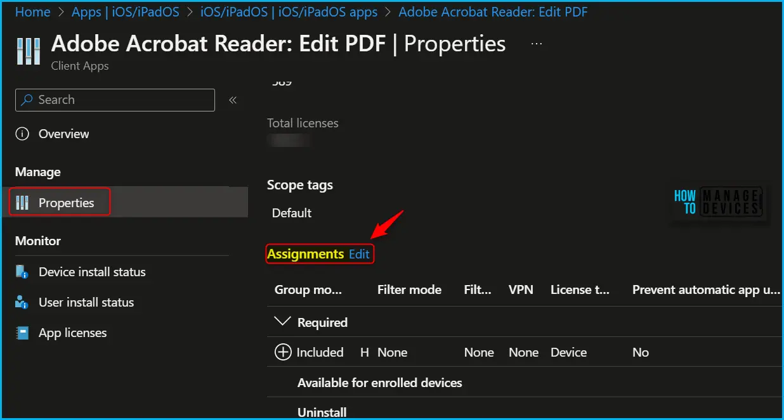Click the Total licenses label

pos(303,124)
